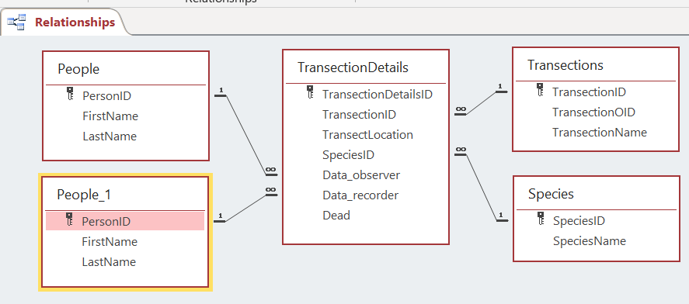Image resolution: width=689 pixels, height=304 pixels.
Task: Select the Data_recorder field
Action: (x=360, y=195)
